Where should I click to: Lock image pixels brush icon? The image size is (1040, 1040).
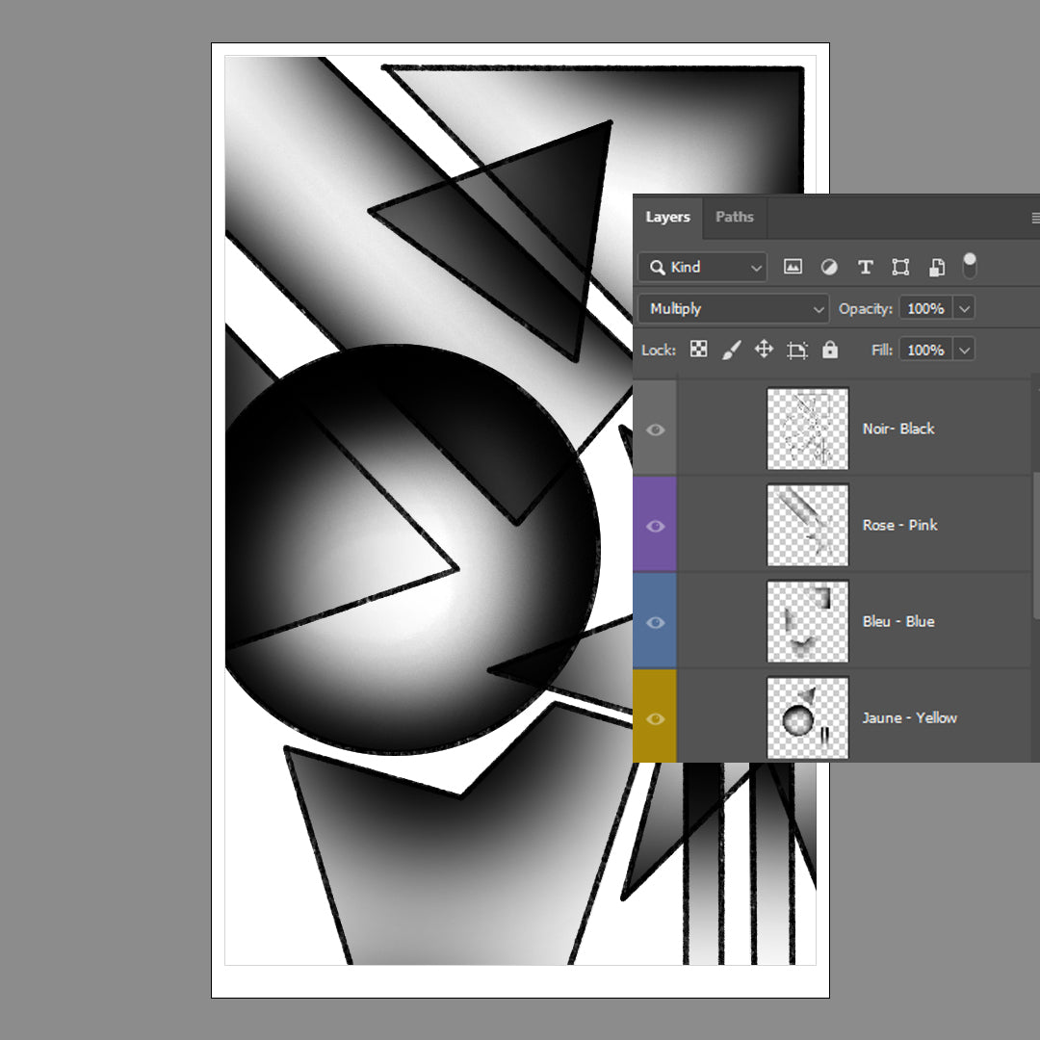coord(731,350)
